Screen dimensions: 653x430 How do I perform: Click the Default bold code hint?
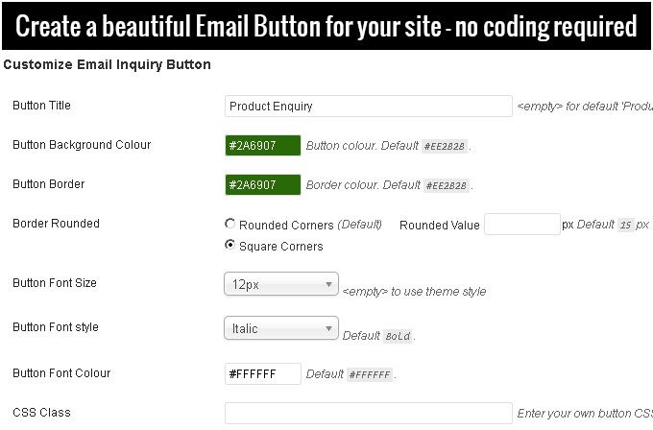click(398, 336)
